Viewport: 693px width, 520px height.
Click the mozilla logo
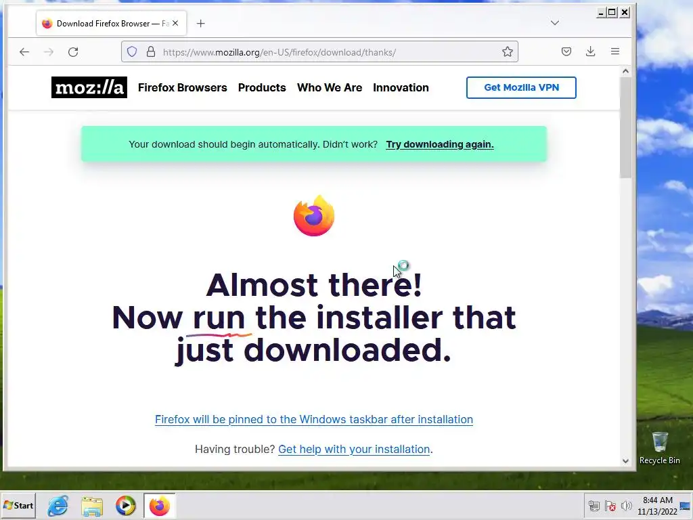89,87
